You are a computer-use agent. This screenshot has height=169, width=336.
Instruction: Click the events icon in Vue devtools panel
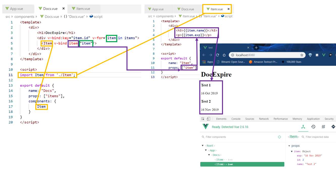tap(324, 127)
